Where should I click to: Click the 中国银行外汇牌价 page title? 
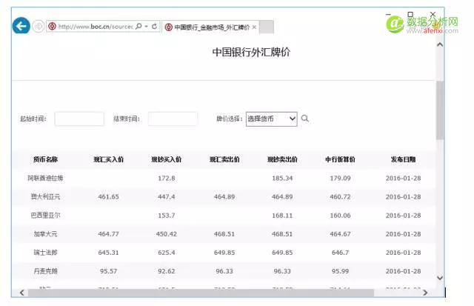point(251,52)
